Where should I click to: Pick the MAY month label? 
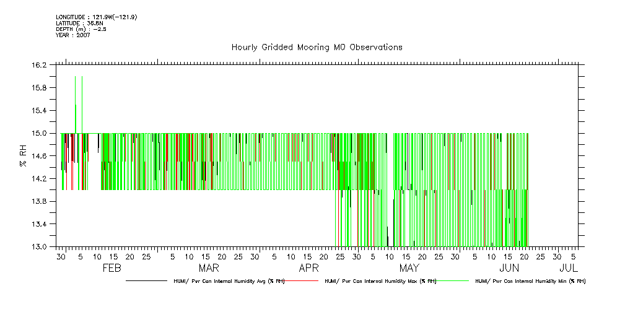click(x=409, y=268)
